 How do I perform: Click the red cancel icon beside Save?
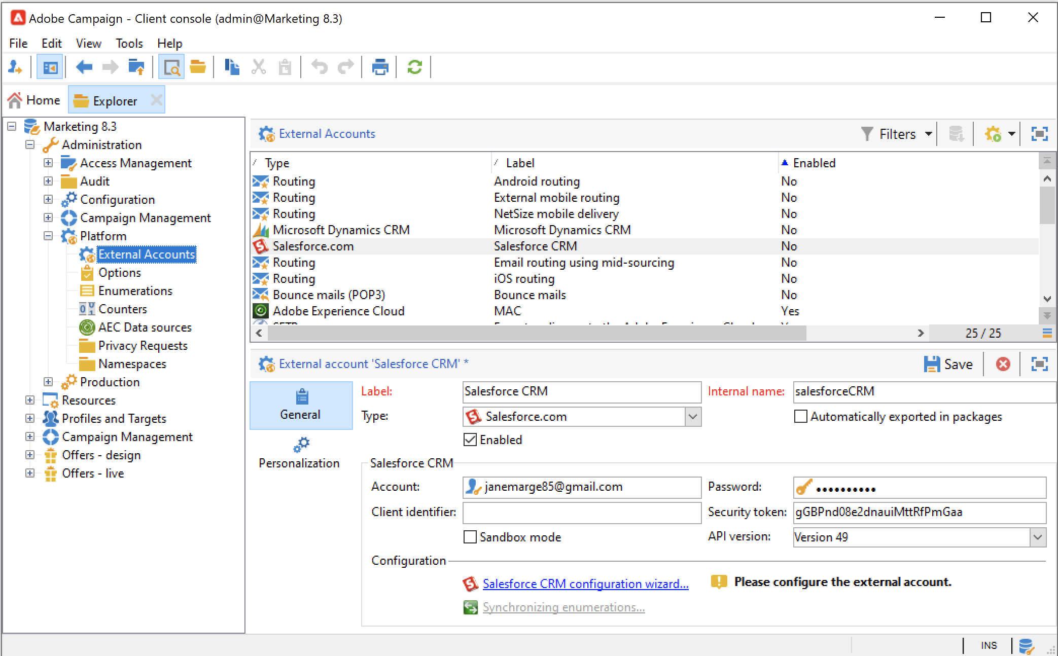tap(1003, 364)
